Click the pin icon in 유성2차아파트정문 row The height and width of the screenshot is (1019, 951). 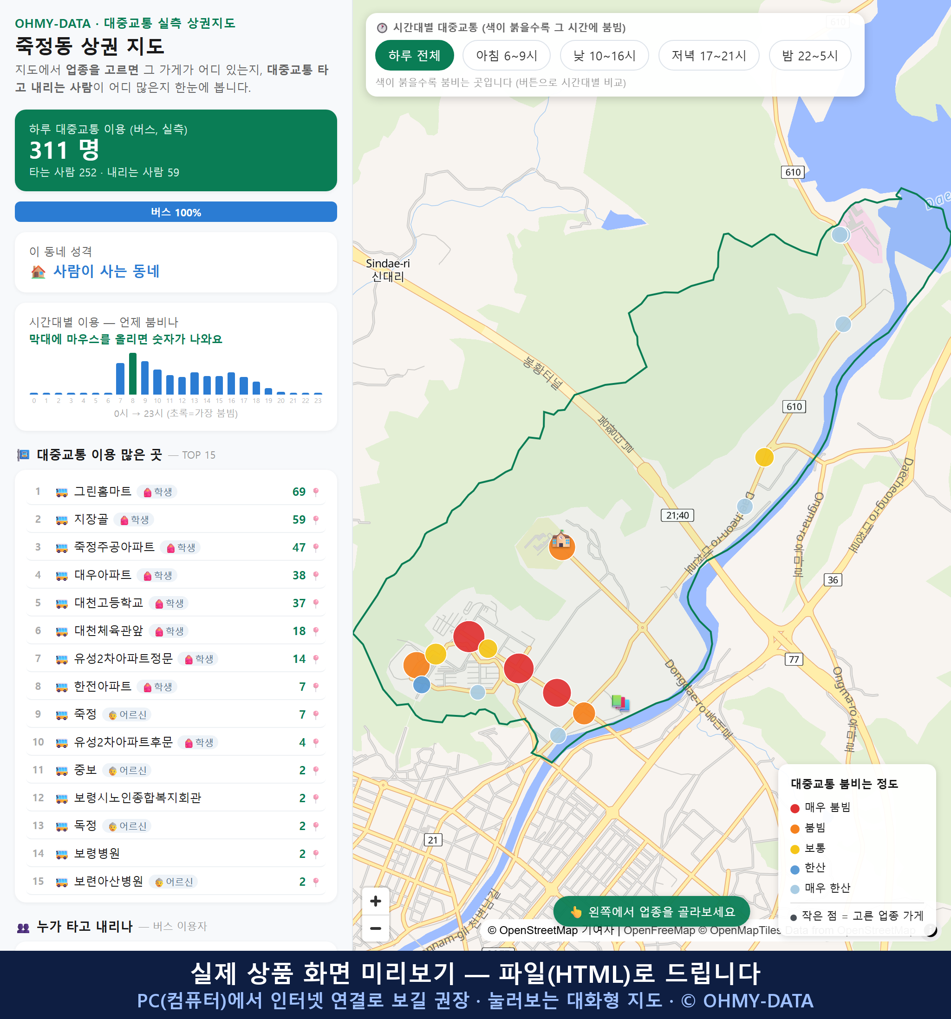[x=316, y=659]
